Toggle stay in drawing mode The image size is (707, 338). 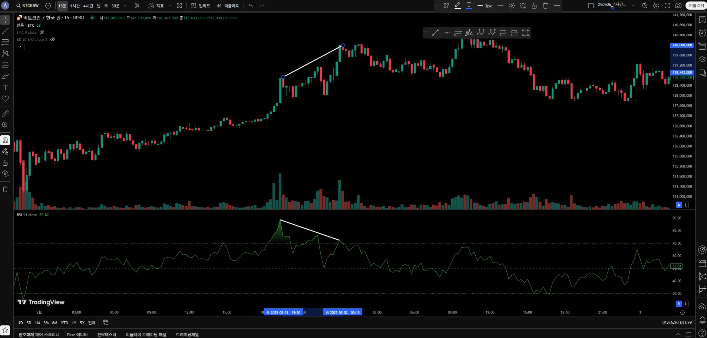(x=5, y=151)
